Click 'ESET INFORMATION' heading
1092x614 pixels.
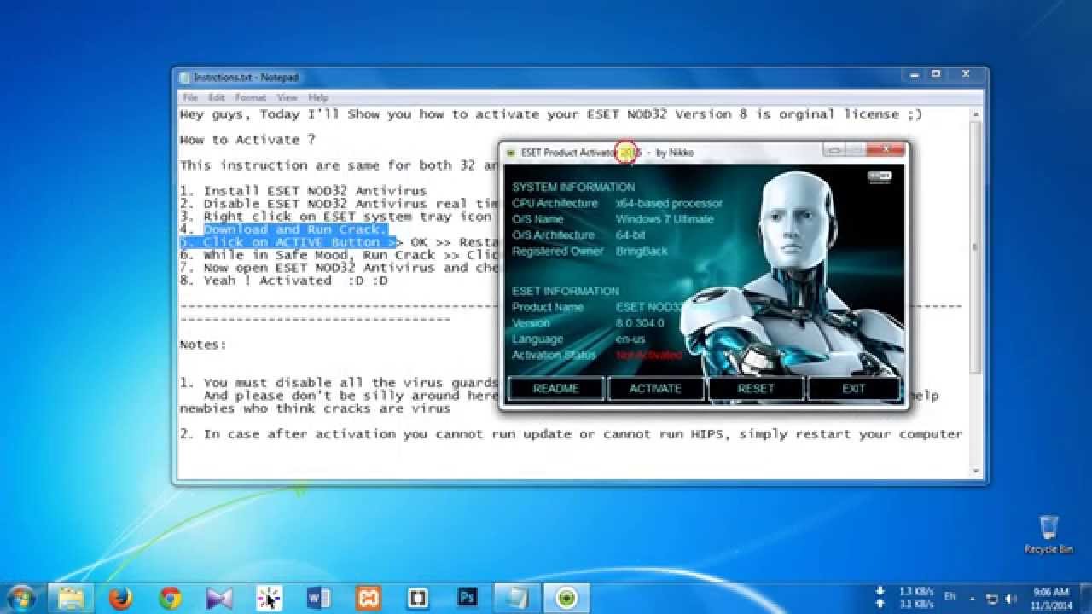[x=566, y=291]
